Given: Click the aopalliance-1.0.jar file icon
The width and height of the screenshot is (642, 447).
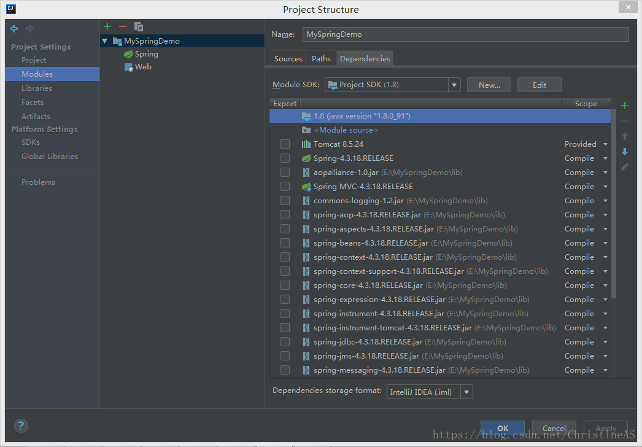Looking at the screenshot, I should click(306, 173).
